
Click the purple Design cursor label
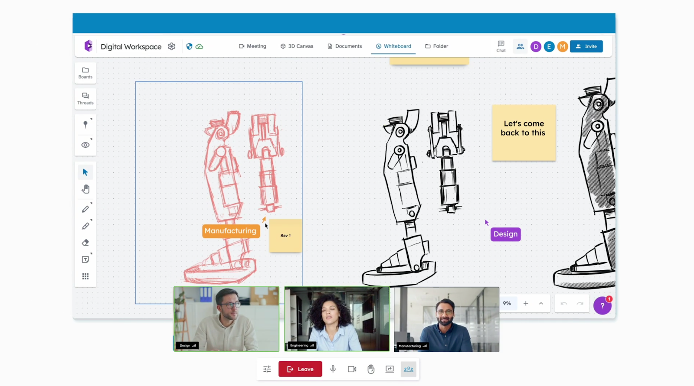506,234
